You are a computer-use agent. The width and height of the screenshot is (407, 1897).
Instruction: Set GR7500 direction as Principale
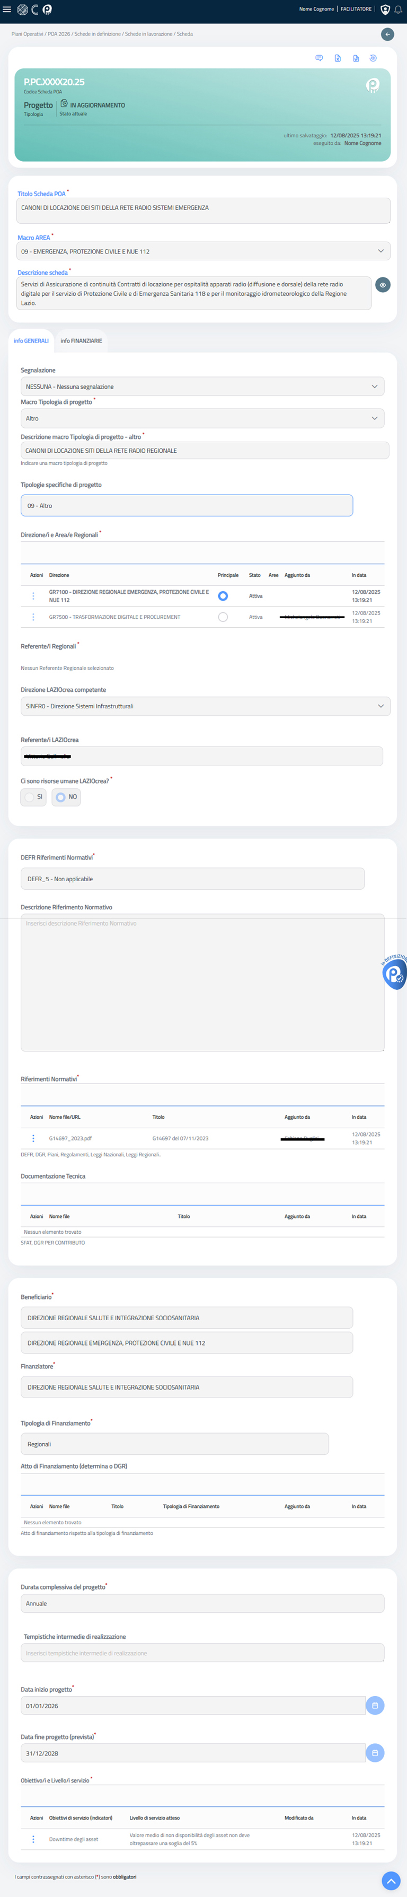coord(223,617)
